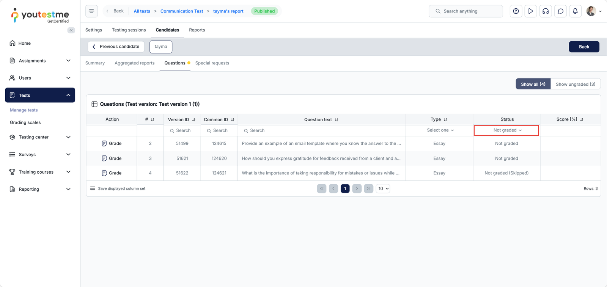The height and width of the screenshot is (287, 607).
Task: Open the Not graded status filter dropdown
Action: tap(506, 130)
